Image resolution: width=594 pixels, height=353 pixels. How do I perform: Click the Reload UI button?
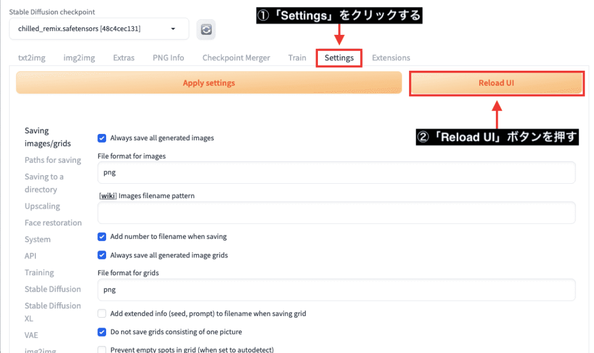(497, 83)
